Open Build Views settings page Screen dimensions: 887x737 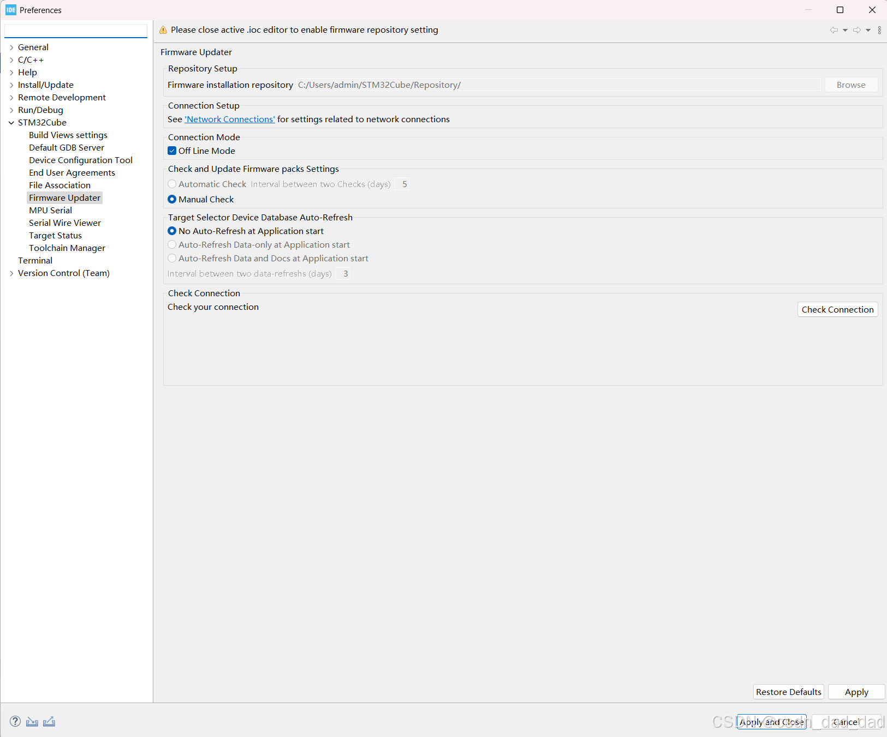[x=68, y=135]
